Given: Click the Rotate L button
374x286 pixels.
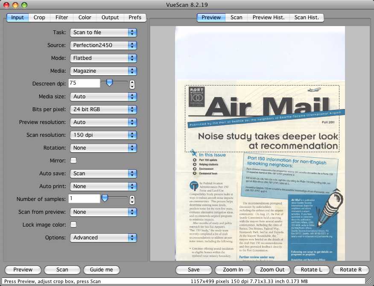Looking at the screenshot, I should pyautogui.click(x=312, y=270).
